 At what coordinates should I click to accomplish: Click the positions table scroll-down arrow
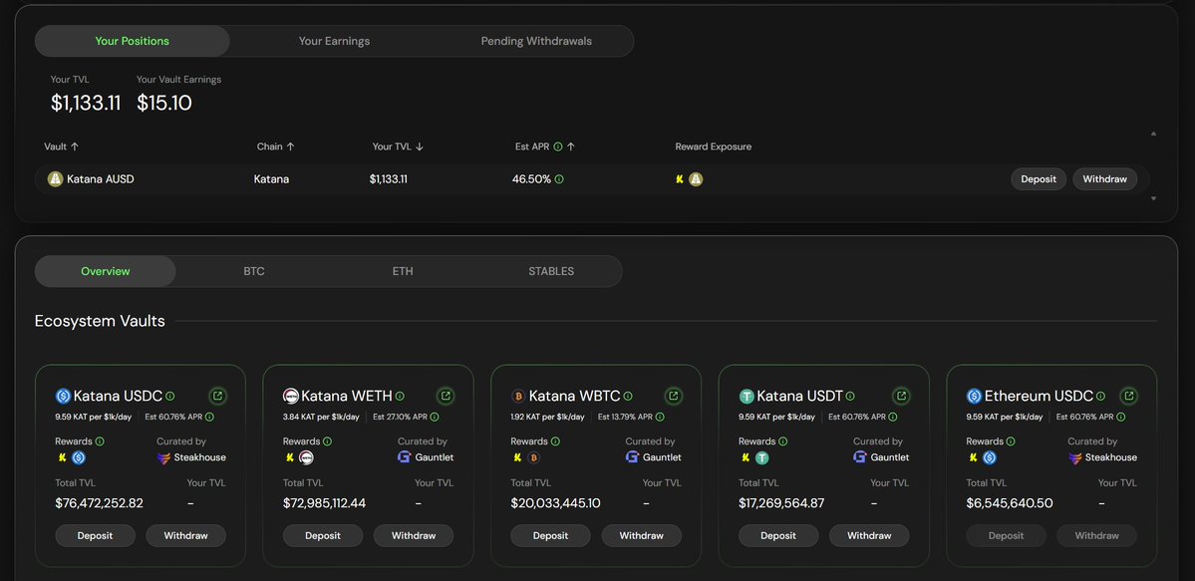point(1153,198)
